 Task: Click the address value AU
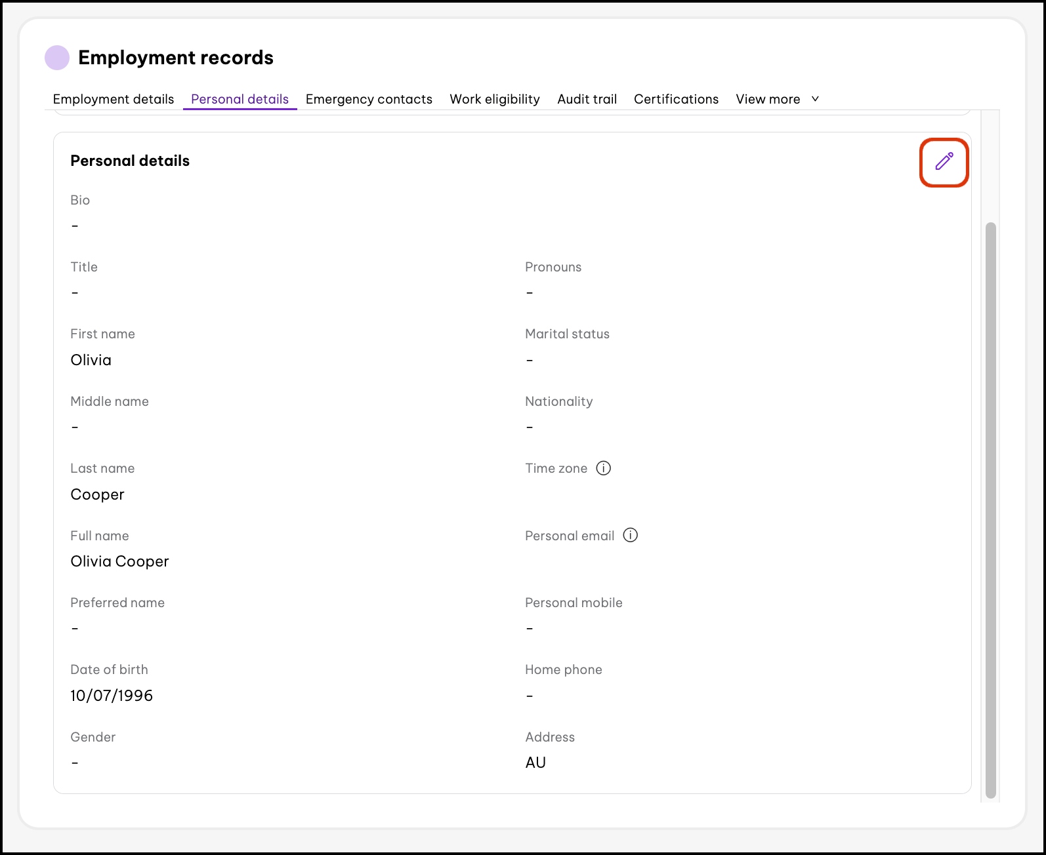pyautogui.click(x=535, y=763)
